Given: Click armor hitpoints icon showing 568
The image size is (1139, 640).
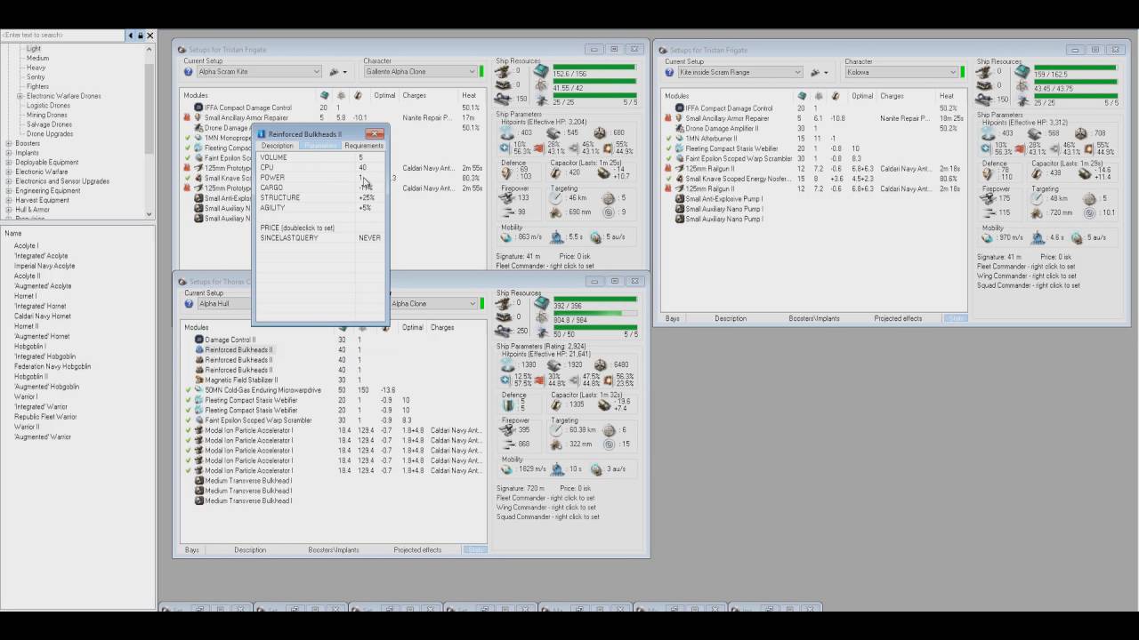Looking at the screenshot, I should point(1035,133).
